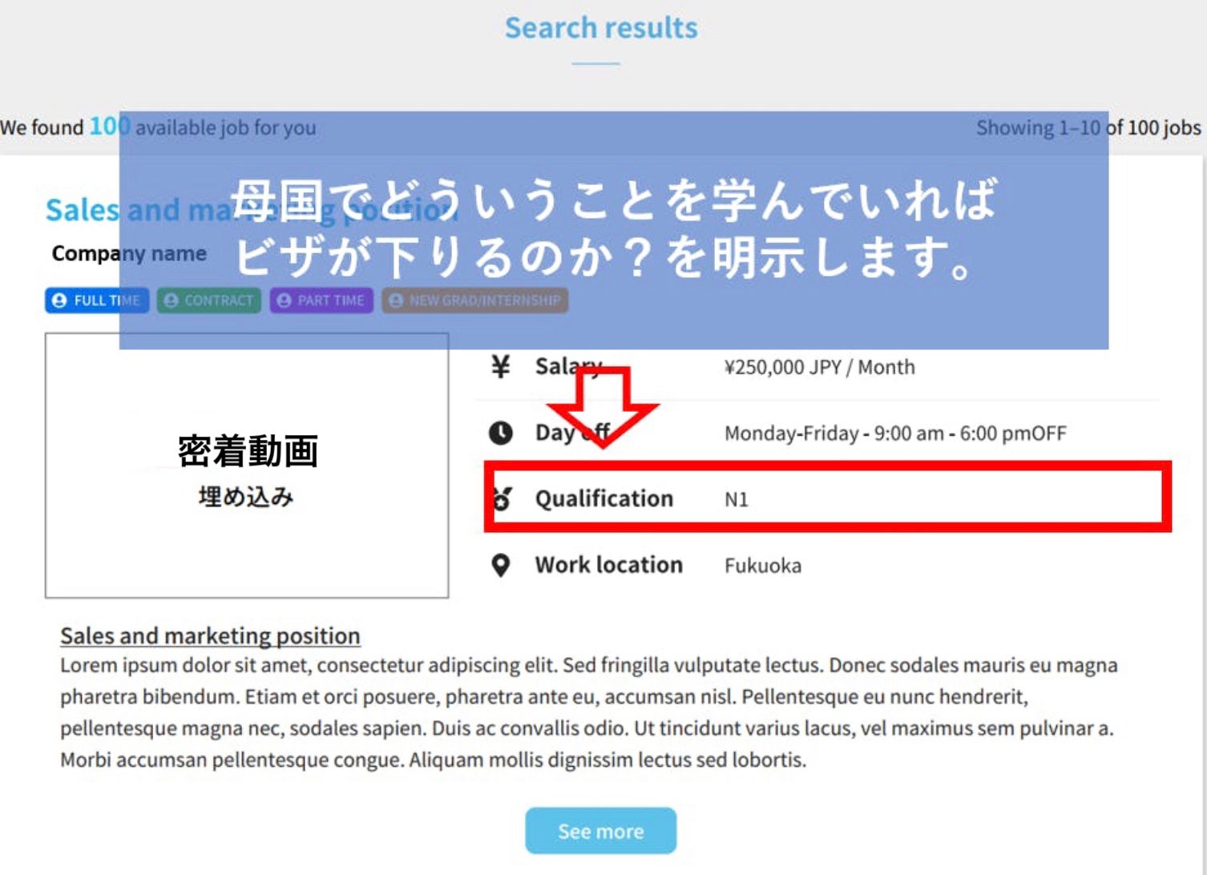Click the Search results heading
This screenshot has height=875, width=1207.
coord(601,28)
